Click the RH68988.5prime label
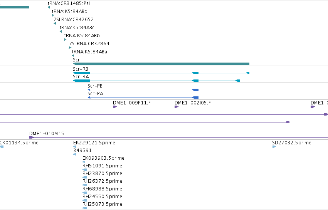This screenshot has width=328, height=210. click(102, 189)
